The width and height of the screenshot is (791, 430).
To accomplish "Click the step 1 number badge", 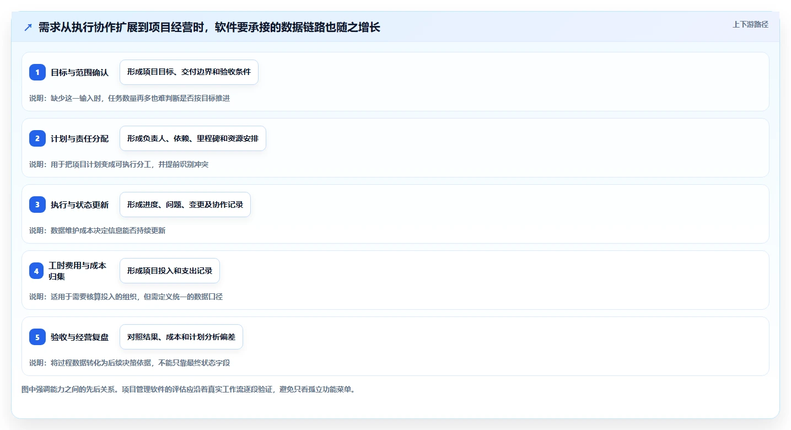I will coord(37,72).
